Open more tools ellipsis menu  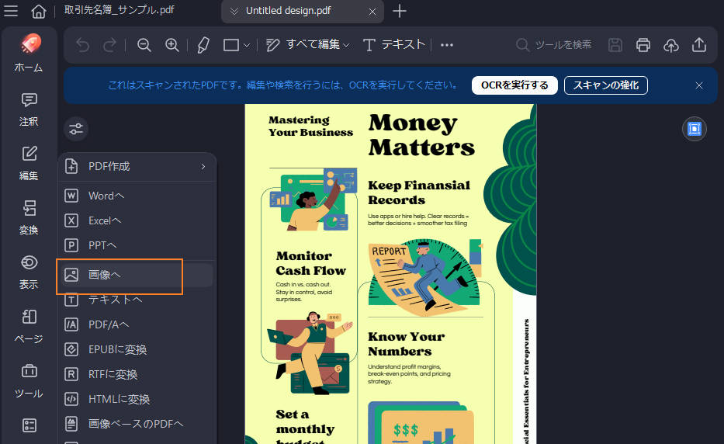[446, 45]
